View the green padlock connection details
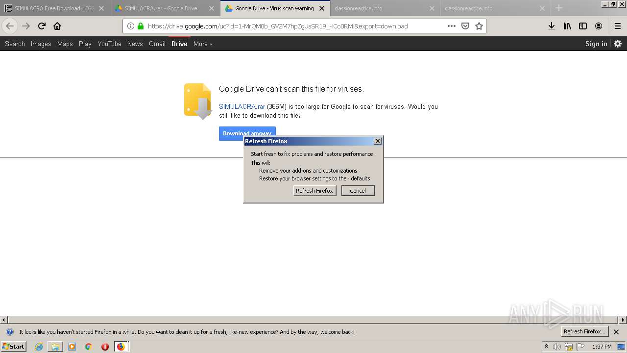The height and width of the screenshot is (353, 627). click(x=141, y=26)
